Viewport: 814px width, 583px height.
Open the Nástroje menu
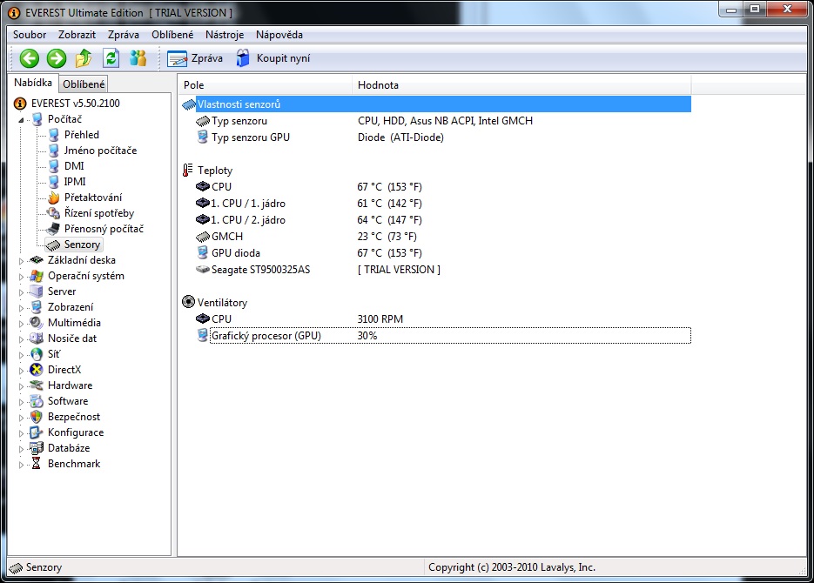225,35
